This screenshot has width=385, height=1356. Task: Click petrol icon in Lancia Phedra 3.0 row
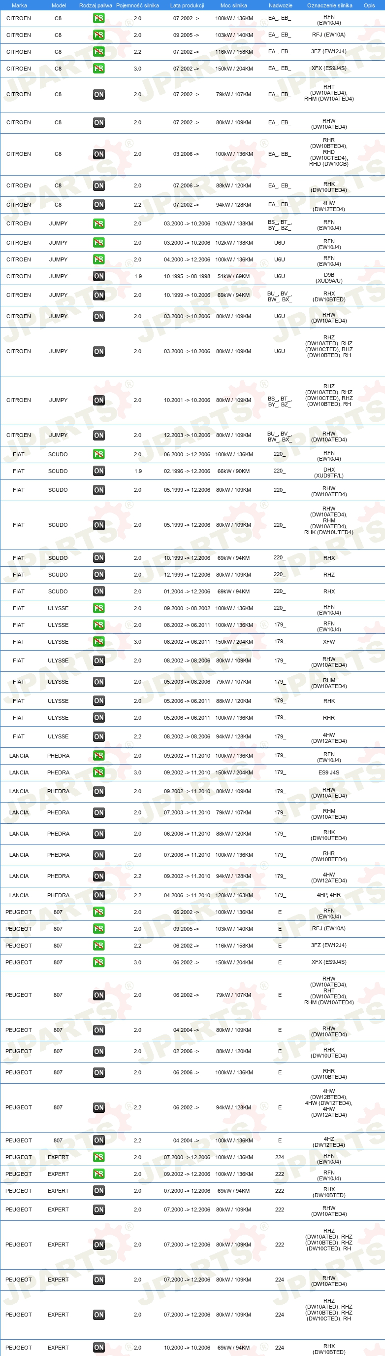pyautogui.click(x=99, y=772)
